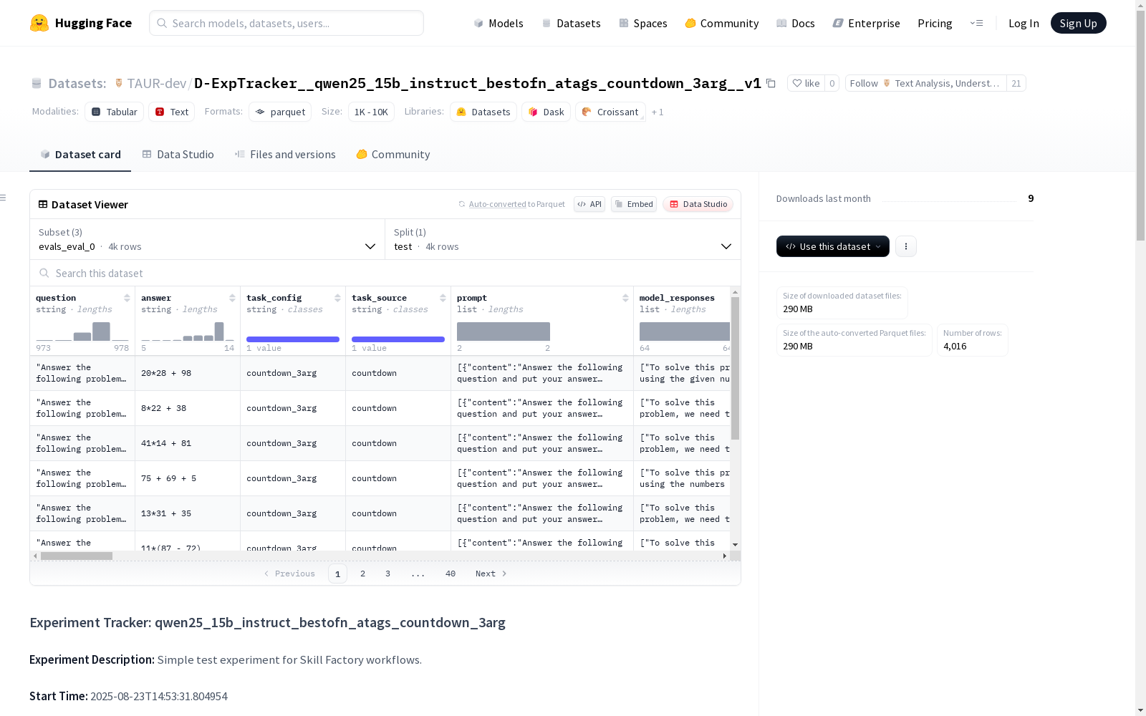Click the TAUR-dev organization avatar
Viewport: 1146px width, 716px height.
point(119,83)
